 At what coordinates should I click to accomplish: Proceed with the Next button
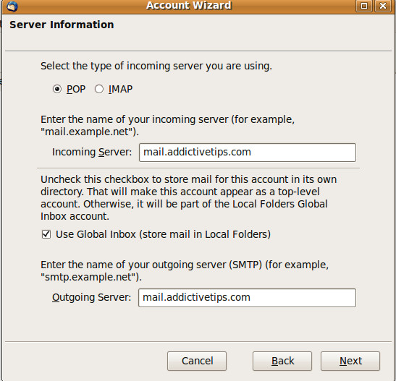click(x=350, y=361)
